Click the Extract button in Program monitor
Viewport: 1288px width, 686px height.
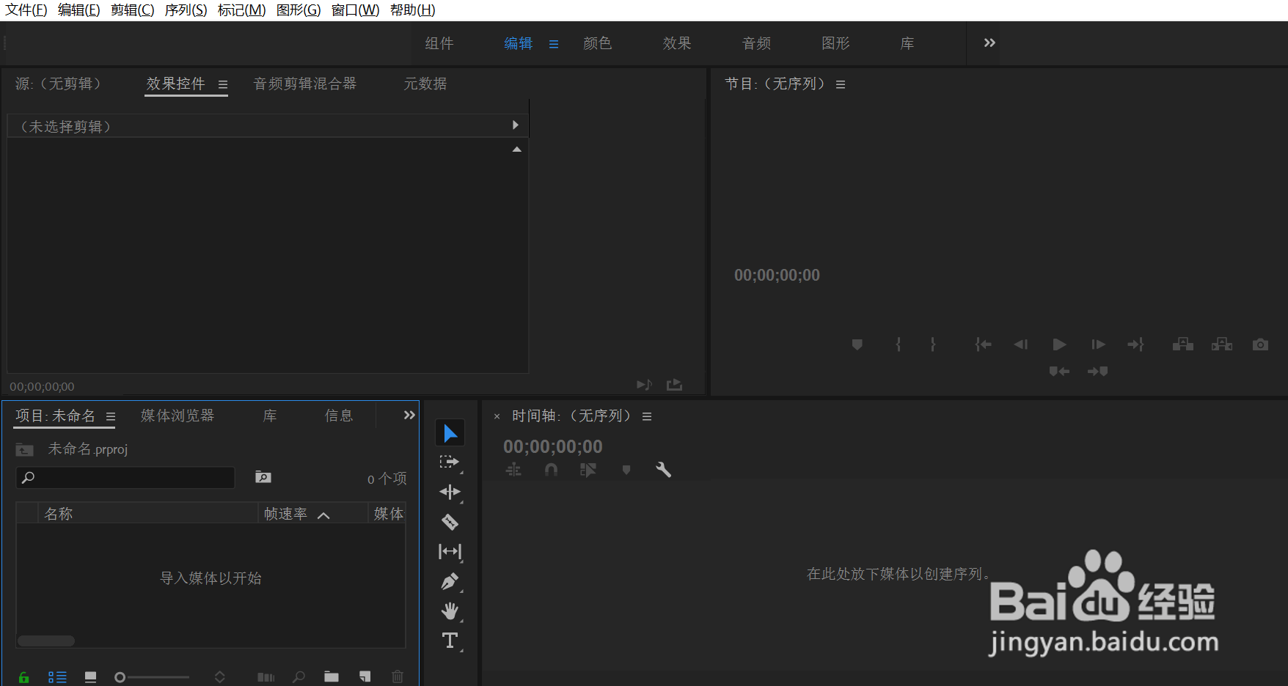[1222, 344]
